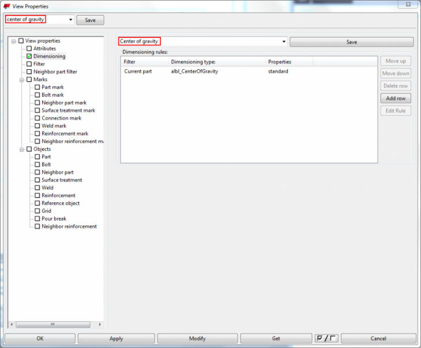The width and height of the screenshot is (421, 348).
Task: Click the OK button
Action: click(x=40, y=338)
